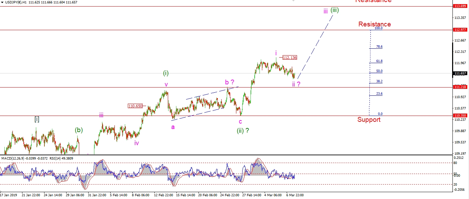Select the green '(ii) ?' wave label
Screen dimensions: 469x199
click(x=243, y=130)
